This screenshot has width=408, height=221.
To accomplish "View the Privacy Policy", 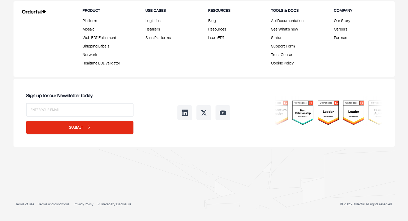I will point(83,204).
